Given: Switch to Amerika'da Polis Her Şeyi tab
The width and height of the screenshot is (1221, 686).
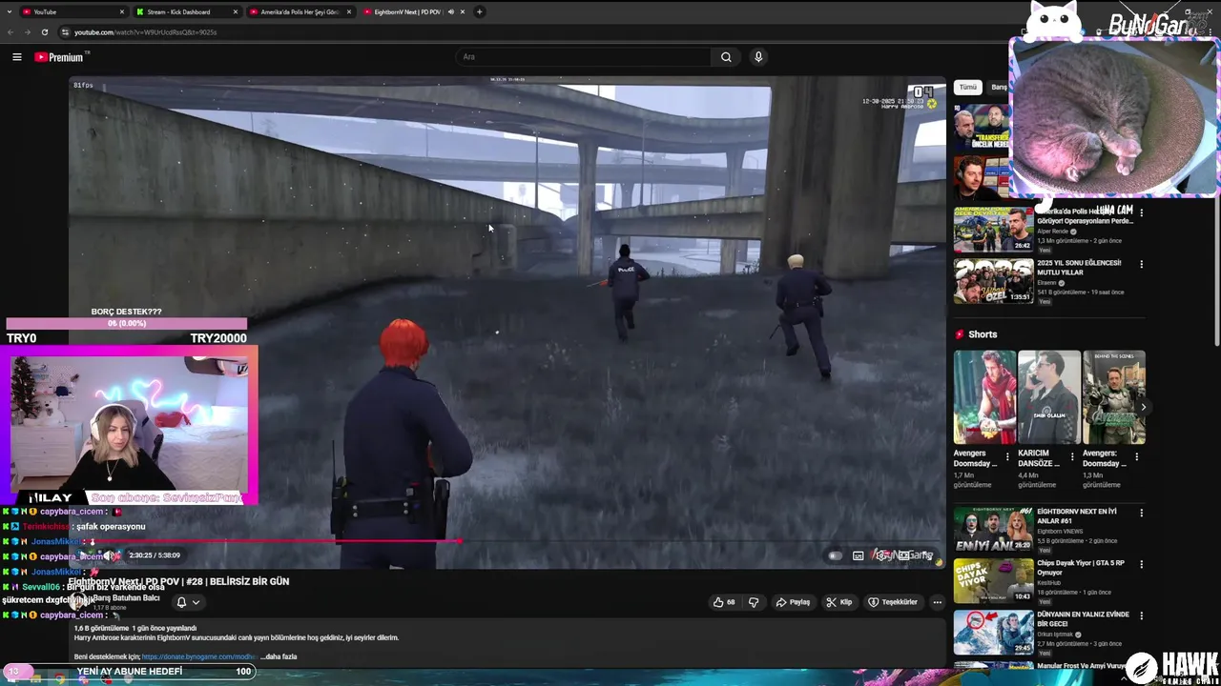Looking at the screenshot, I should coord(300,11).
